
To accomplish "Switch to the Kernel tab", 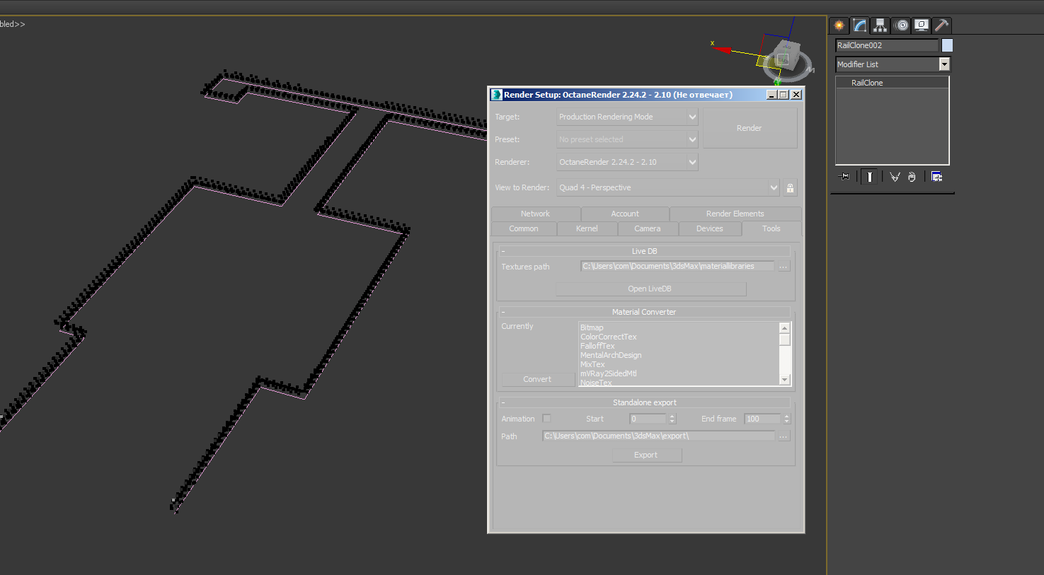I will coord(587,228).
